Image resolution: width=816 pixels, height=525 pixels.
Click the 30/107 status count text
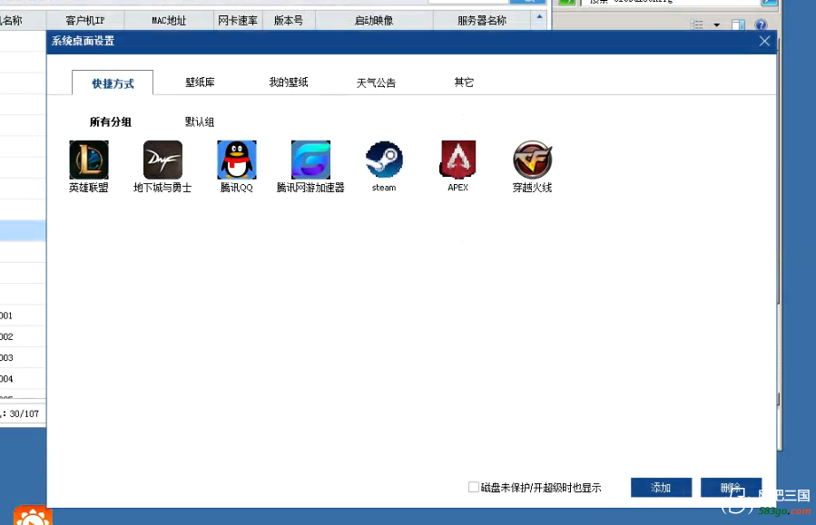[x=24, y=413]
